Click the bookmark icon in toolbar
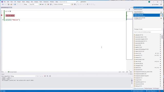 pos(88,4)
